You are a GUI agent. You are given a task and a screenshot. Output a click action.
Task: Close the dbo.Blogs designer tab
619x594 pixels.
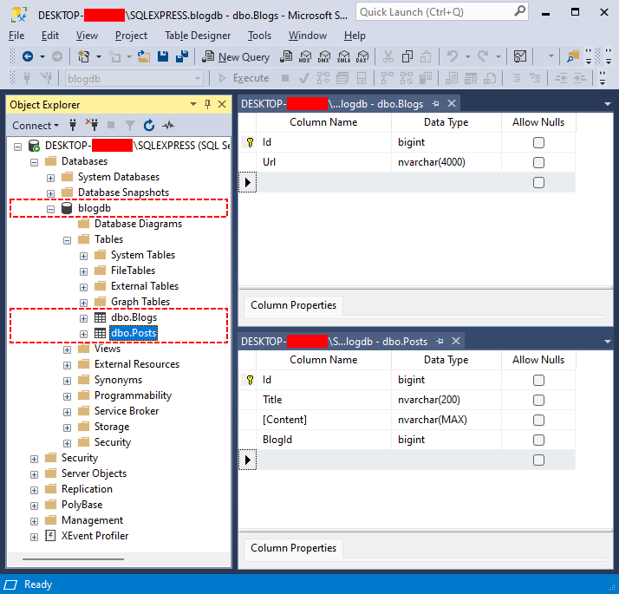point(452,103)
